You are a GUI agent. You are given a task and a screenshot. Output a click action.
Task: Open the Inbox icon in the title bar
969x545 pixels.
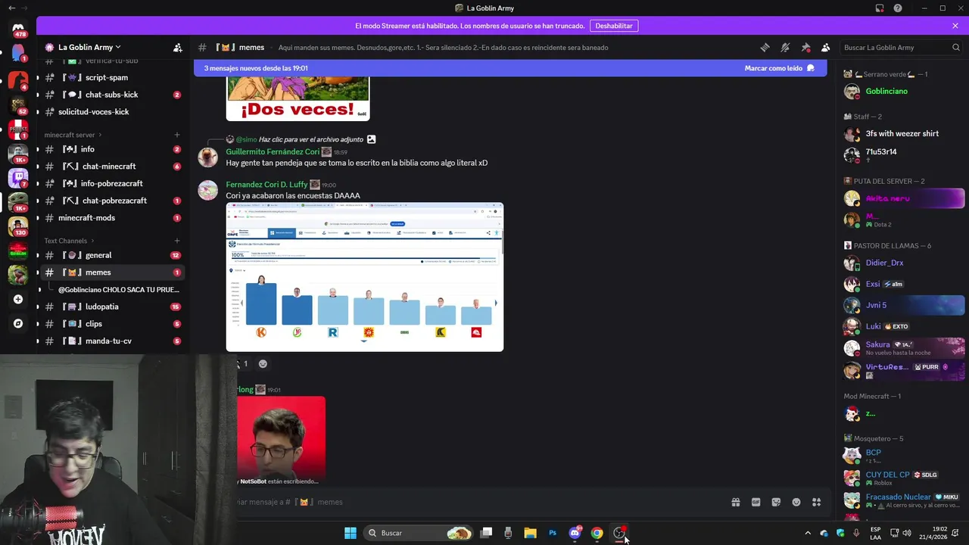pyautogui.click(x=880, y=8)
